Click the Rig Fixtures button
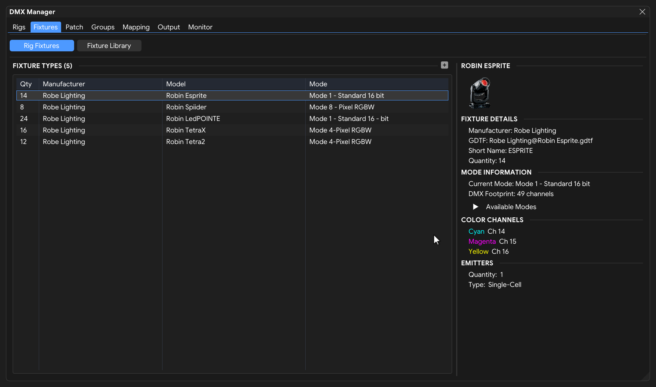The height and width of the screenshot is (387, 656). click(42, 46)
